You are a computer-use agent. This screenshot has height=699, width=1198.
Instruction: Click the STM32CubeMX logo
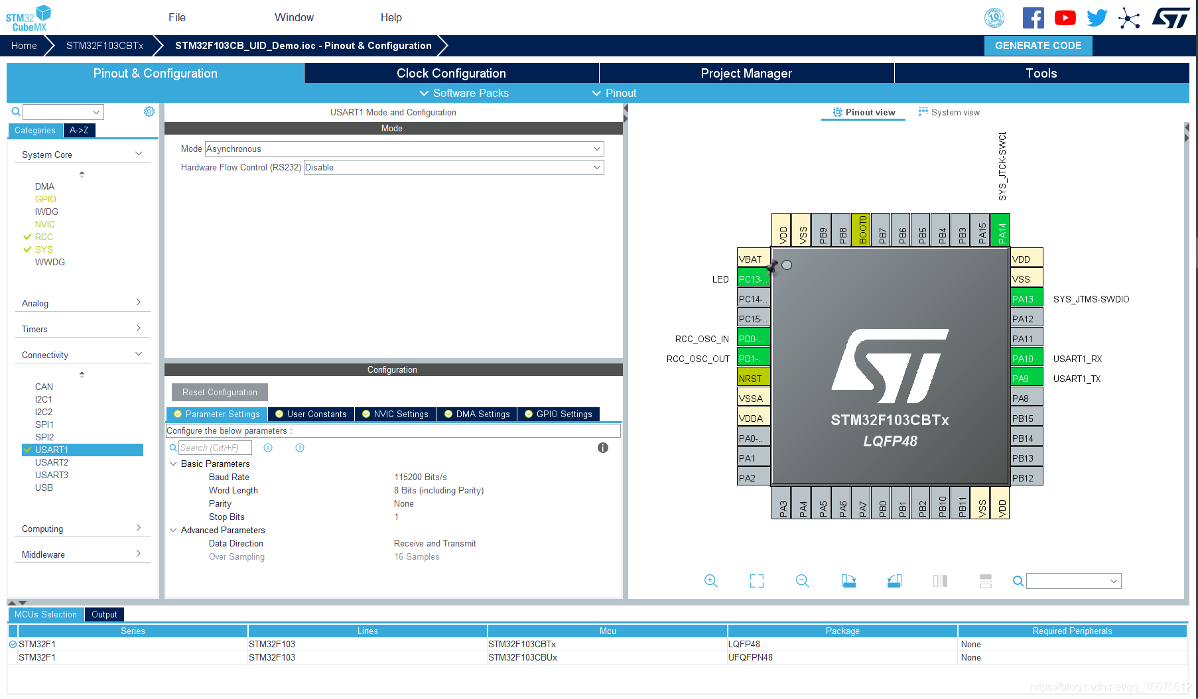point(29,18)
